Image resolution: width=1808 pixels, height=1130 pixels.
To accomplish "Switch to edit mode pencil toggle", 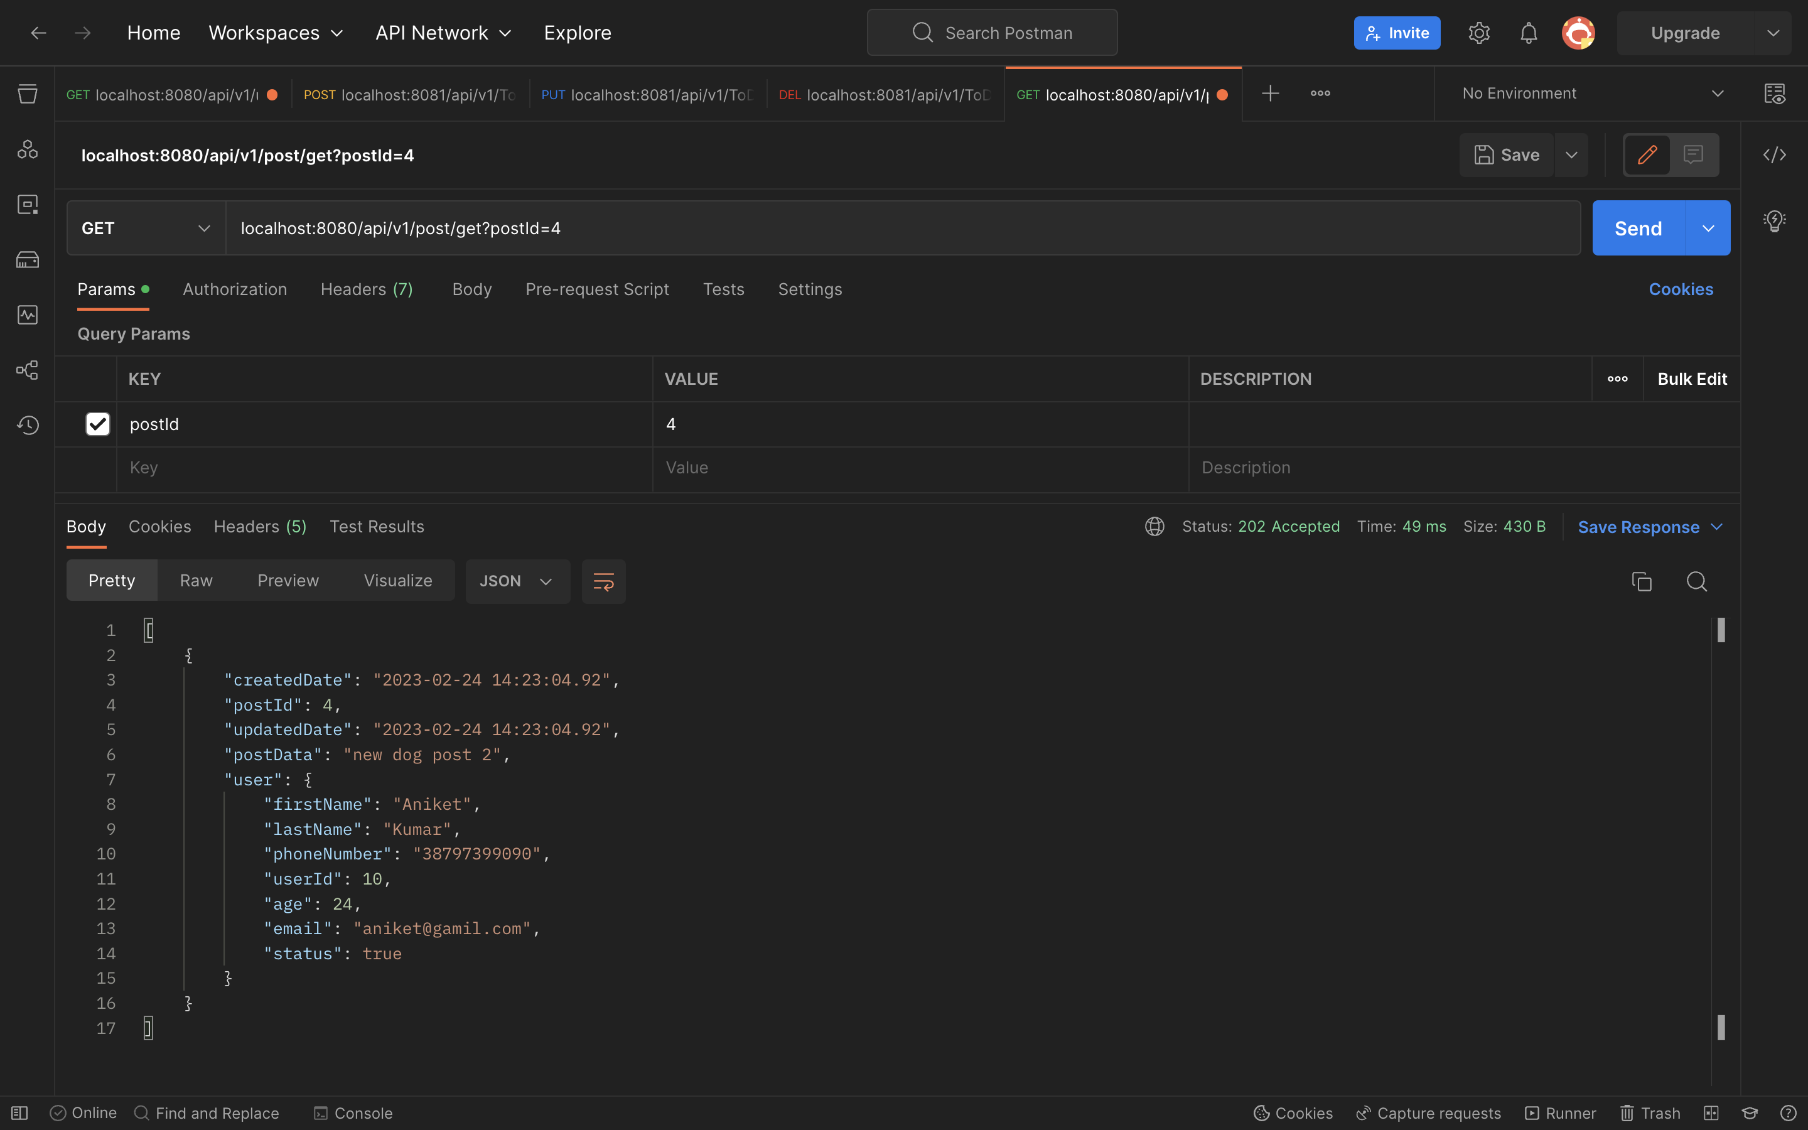I will pos(1647,154).
